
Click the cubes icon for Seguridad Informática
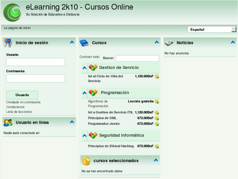pos(93,135)
